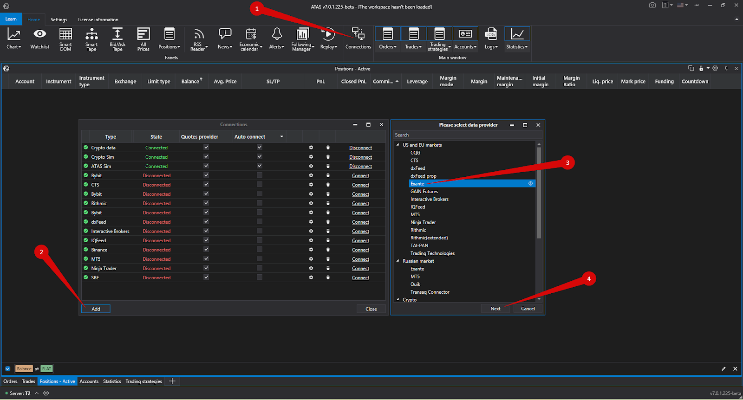This screenshot has width=743, height=400.
Task: Open the Smart DOM panel
Action: 65,34
